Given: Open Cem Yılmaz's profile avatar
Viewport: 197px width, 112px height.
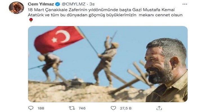Looking at the screenshot, I should coord(16,8).
